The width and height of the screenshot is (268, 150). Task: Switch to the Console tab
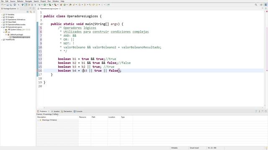(x=78, y=111)
